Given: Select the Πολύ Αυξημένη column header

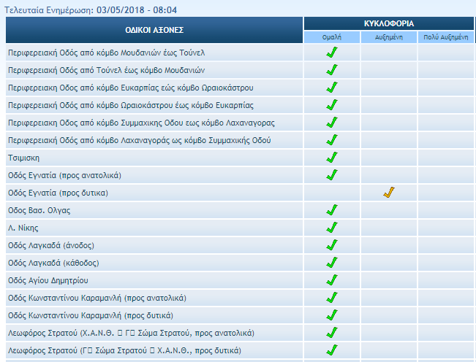Looking at the screenshot, I should pyautogui.click(x=446, y=37).
